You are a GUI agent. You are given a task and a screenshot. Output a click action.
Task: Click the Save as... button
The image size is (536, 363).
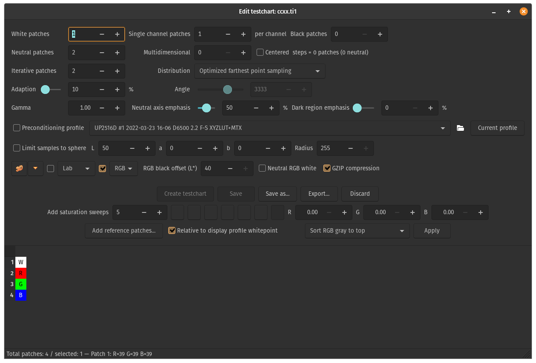click(277, 194)
